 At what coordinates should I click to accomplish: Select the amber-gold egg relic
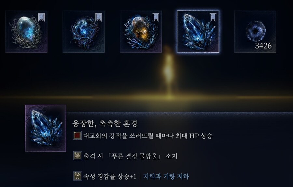pos(141,32)
